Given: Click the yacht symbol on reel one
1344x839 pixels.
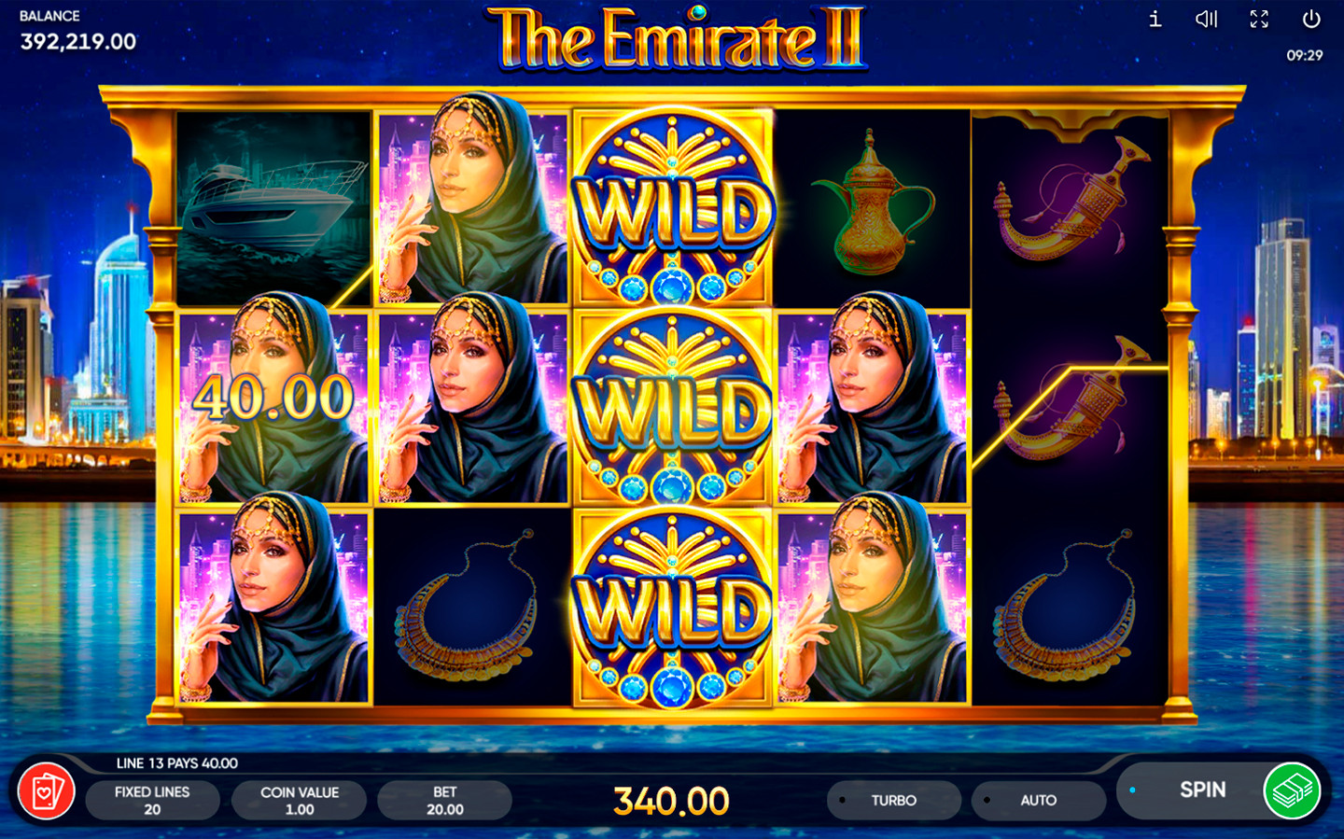Looking at the screenshot, I should [x=274, y=207].
